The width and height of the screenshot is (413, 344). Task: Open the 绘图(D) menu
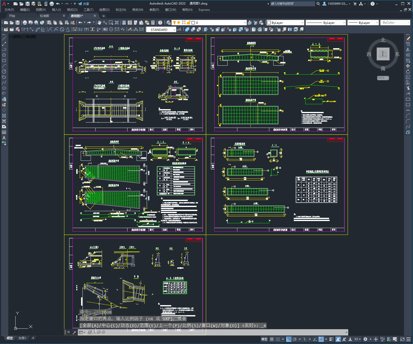coord(104,10)
